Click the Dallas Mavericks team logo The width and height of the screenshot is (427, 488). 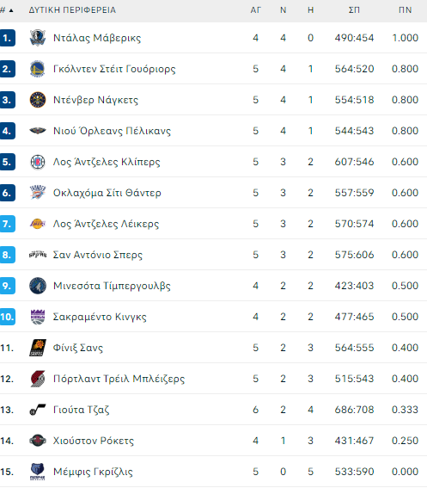pos(38,38)
